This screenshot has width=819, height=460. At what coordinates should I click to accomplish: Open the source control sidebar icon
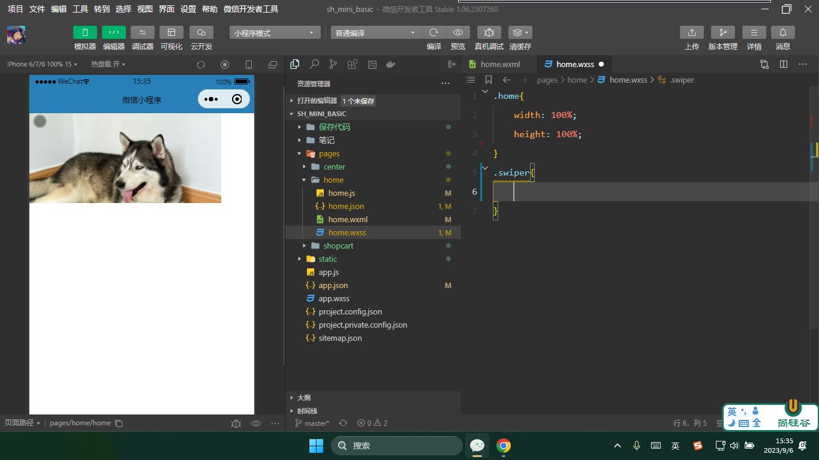tap(333, 64)
